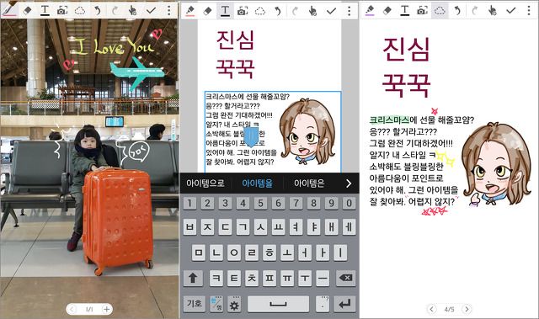Toggle the highlighted lasso tool in right screen
Screen dimensions: 539x319
point(440,11)
